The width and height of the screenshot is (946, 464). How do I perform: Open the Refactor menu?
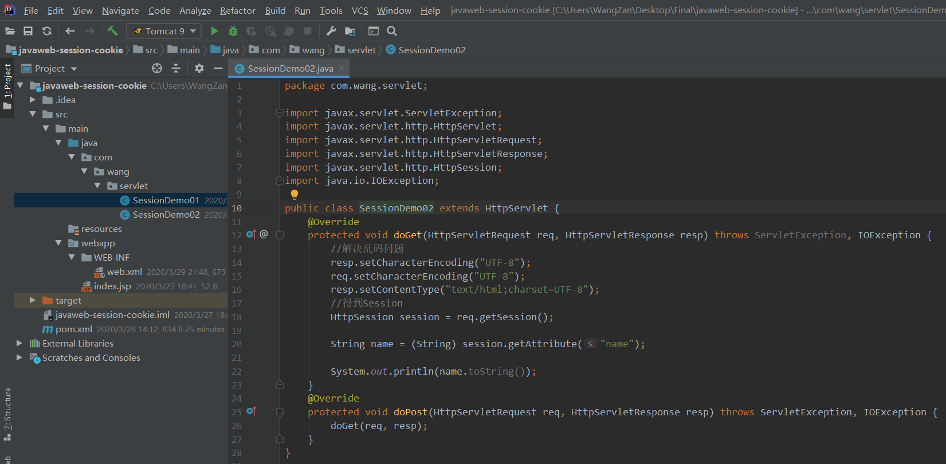click(237, 10)
